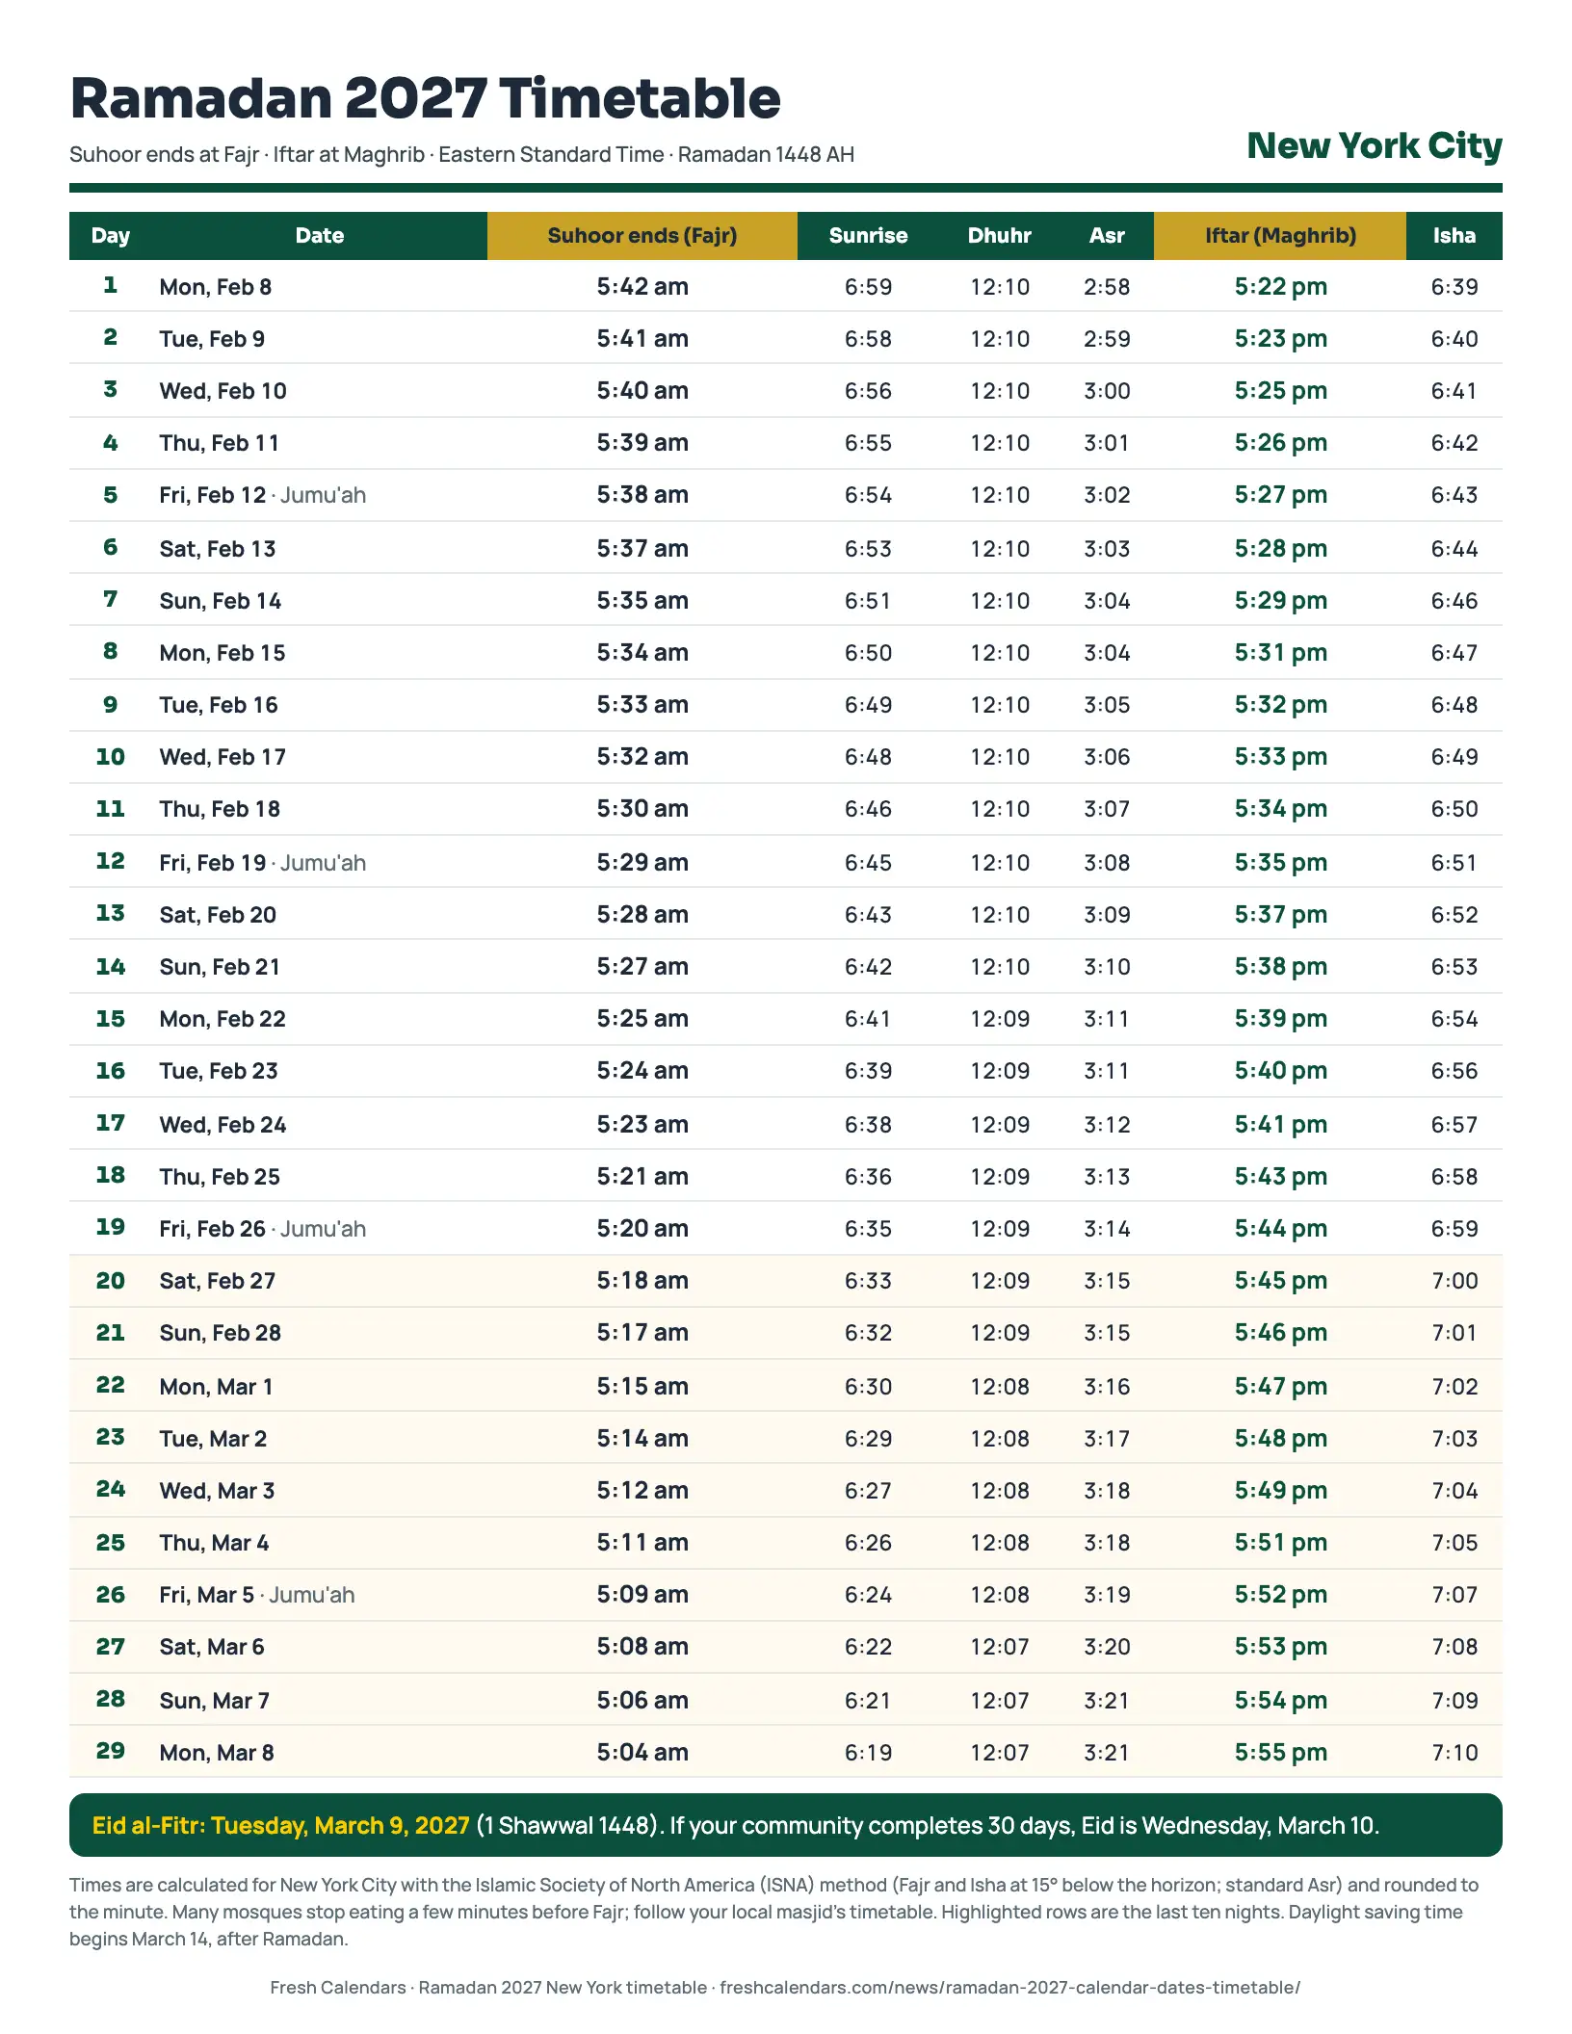Click the 'New York City' heading
1572x2034 pixels.
(x=1375, y=145)
